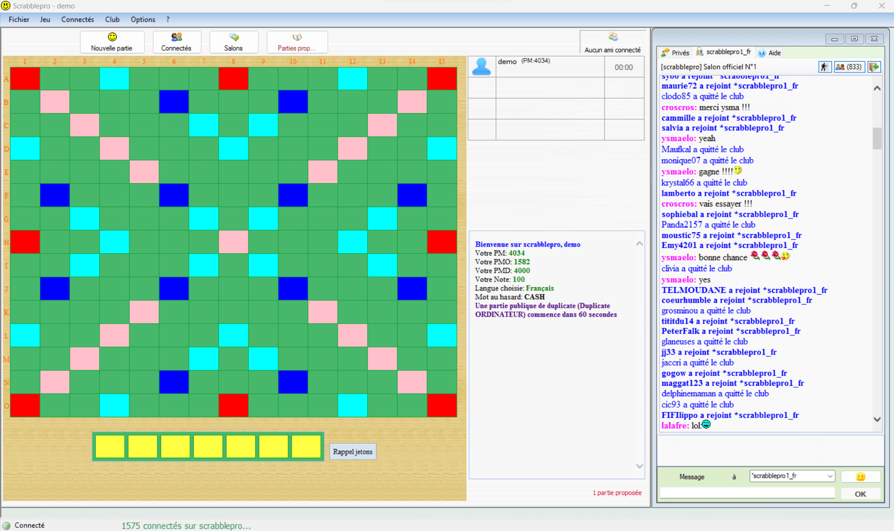
Task: Click the walking person icon in chat header
Action: pos(824,67)
